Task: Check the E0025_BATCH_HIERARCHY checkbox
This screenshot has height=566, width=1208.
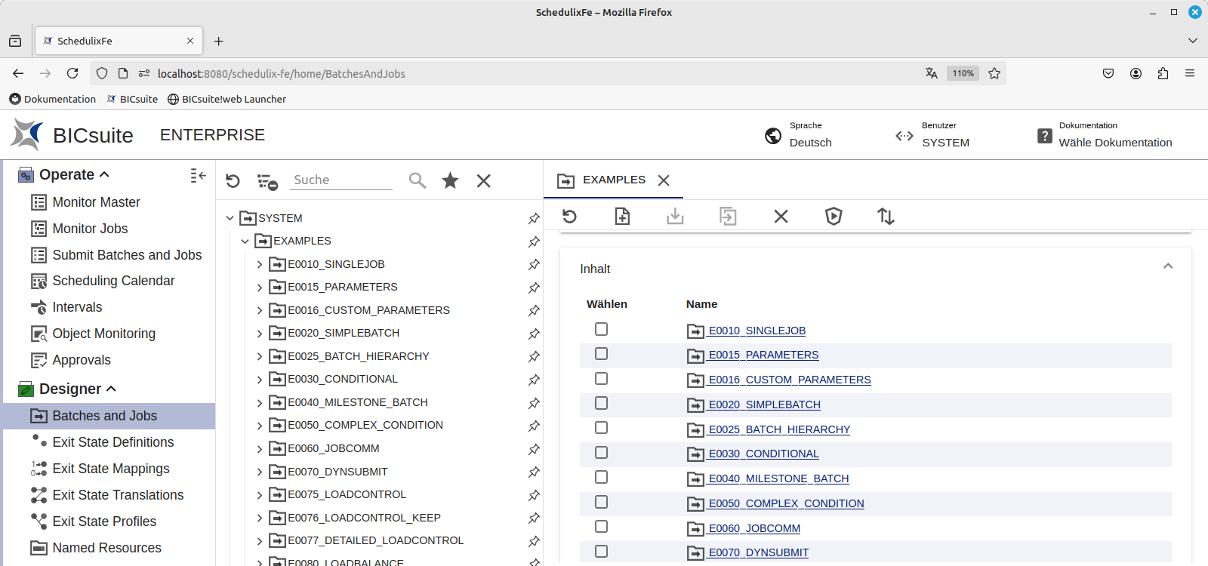Action: coord(601,428)
